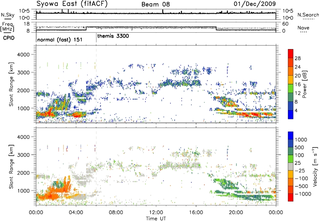Click the "12" value on Power color bar
The height and width of the screenshot is (221, 319).
[x=297, y=93]
